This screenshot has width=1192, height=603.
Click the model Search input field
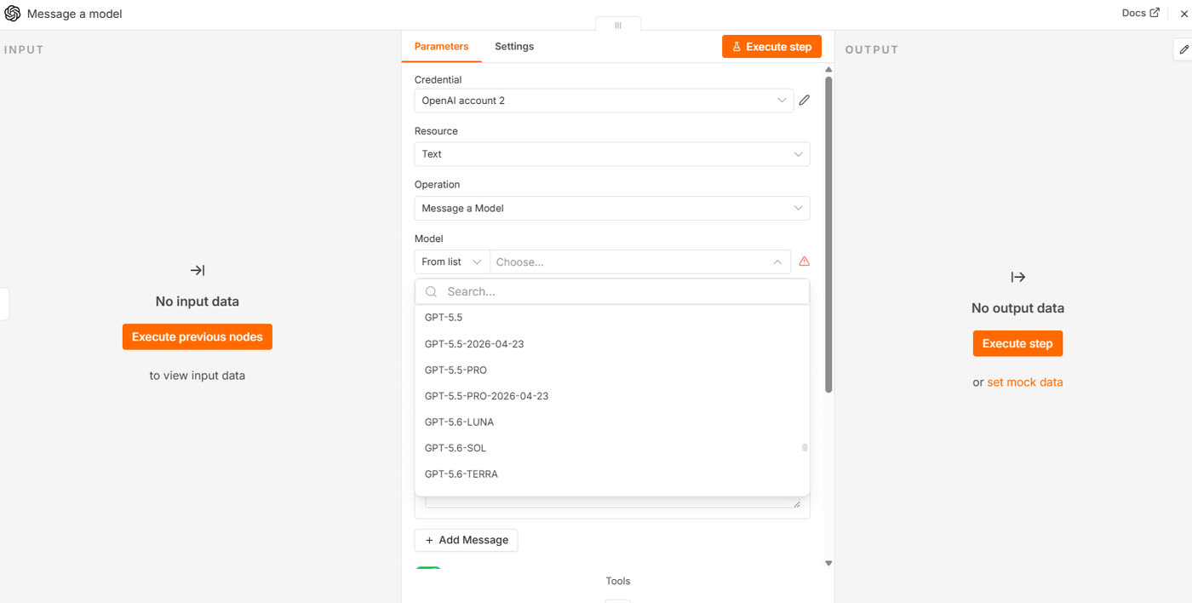click(x=612, y=291)
